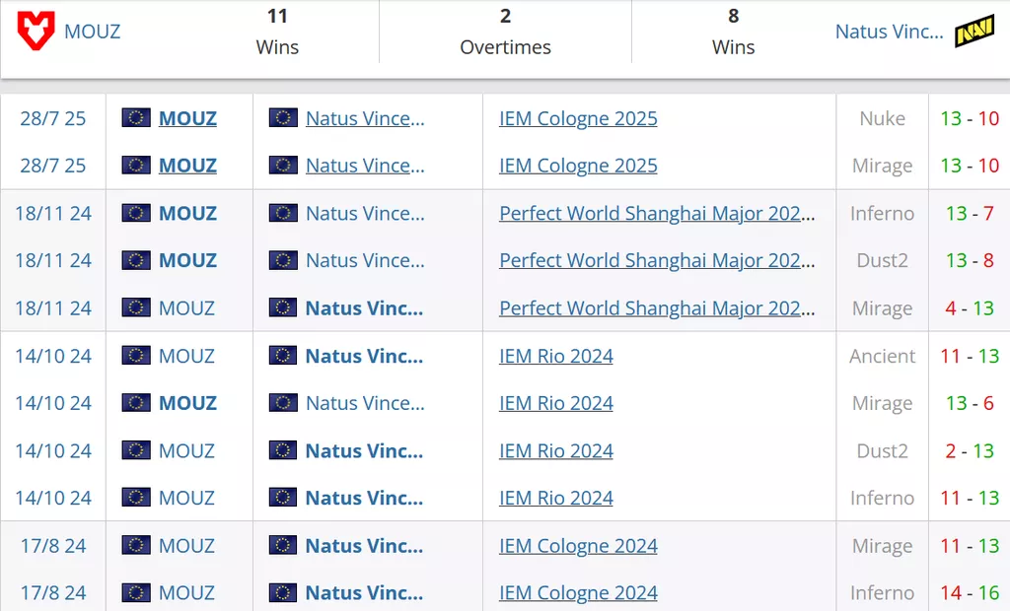The image size is (1010, 611).
Task: Click EU flag beside MOUZ in Nuke row
Action: pyautogui.click(x=136, y=118)
